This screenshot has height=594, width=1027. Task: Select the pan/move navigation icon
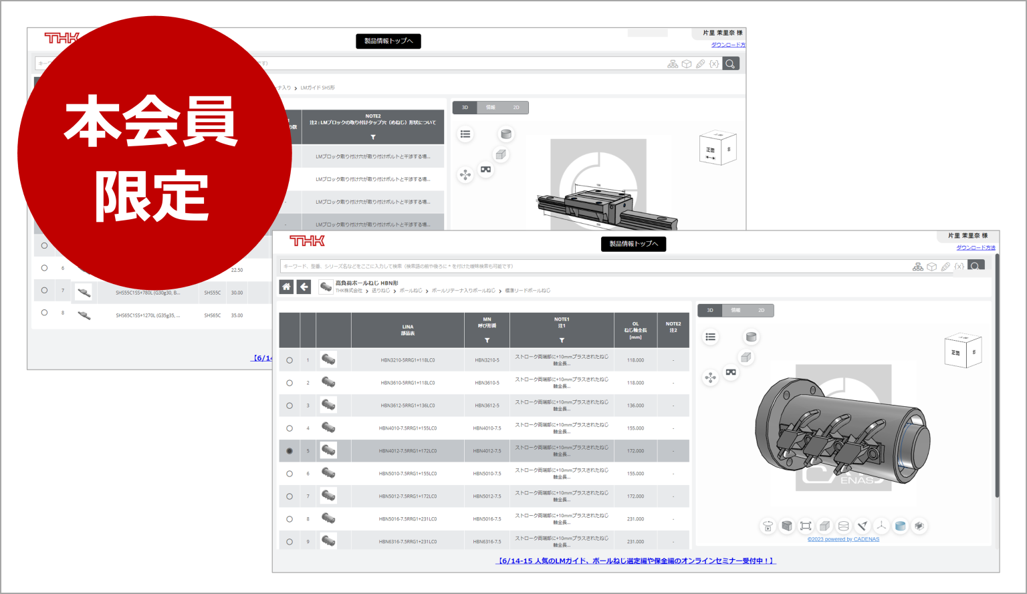click(711, 379)
